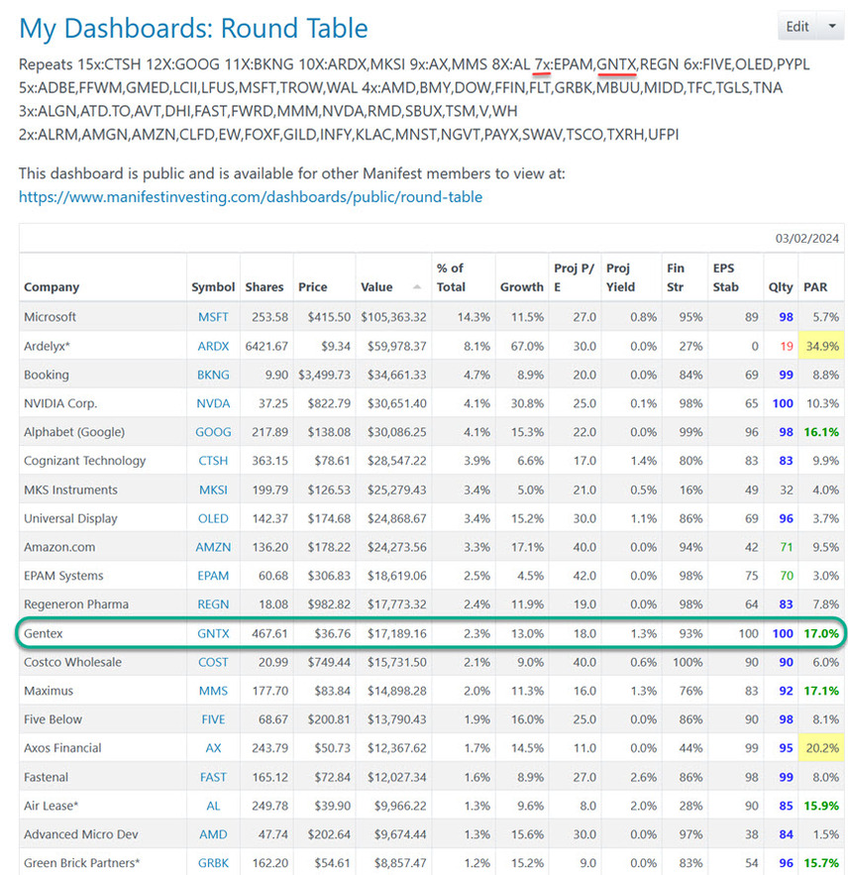This screenshot has height=875, width=848.
Task: Click Amazon.com quality score 71
Action: (x=786, y=547)
